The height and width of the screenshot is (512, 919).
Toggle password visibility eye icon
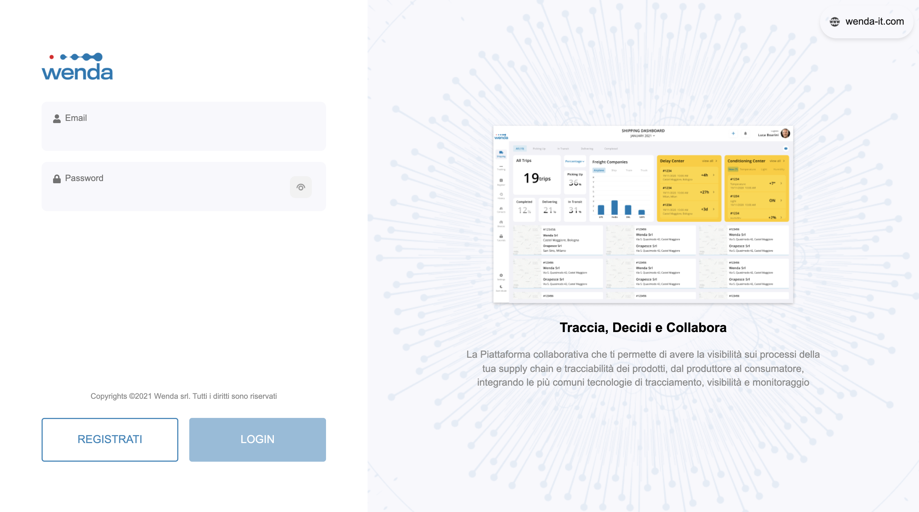point(300,187)
